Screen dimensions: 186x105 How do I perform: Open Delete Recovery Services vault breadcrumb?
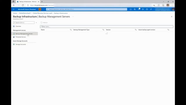coord(42,13)
